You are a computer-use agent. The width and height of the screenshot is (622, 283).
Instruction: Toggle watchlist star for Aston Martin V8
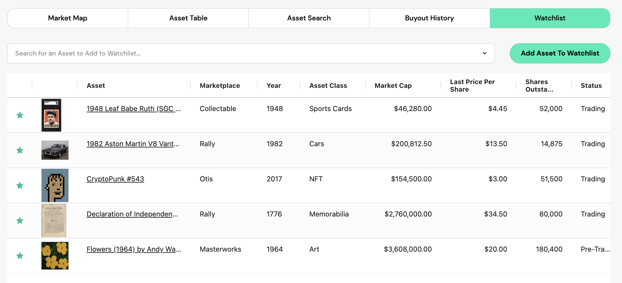(20, 150)
